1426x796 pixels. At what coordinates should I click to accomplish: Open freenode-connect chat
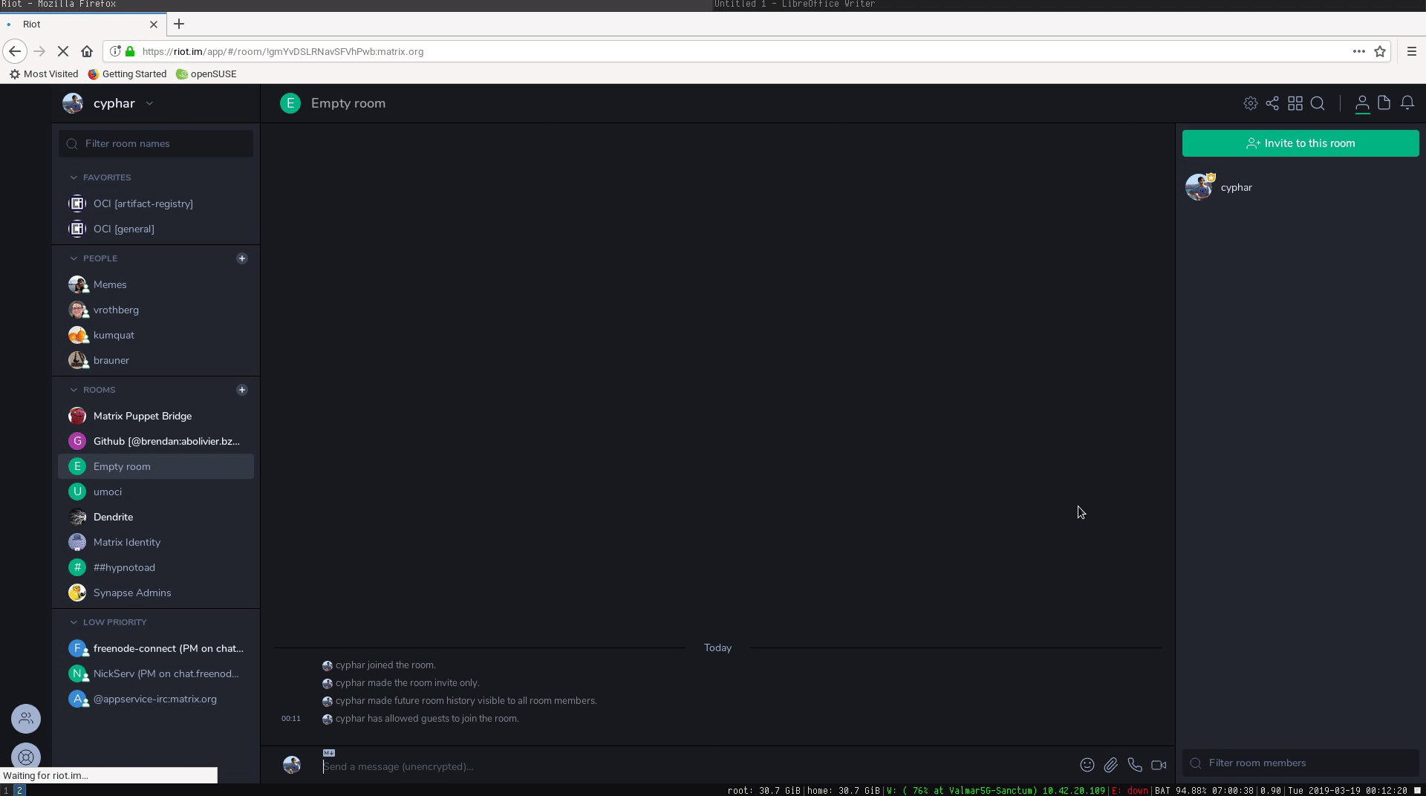pyautogui.click(x=156, y=648)
